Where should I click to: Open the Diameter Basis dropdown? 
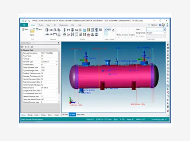coord(57,65)
